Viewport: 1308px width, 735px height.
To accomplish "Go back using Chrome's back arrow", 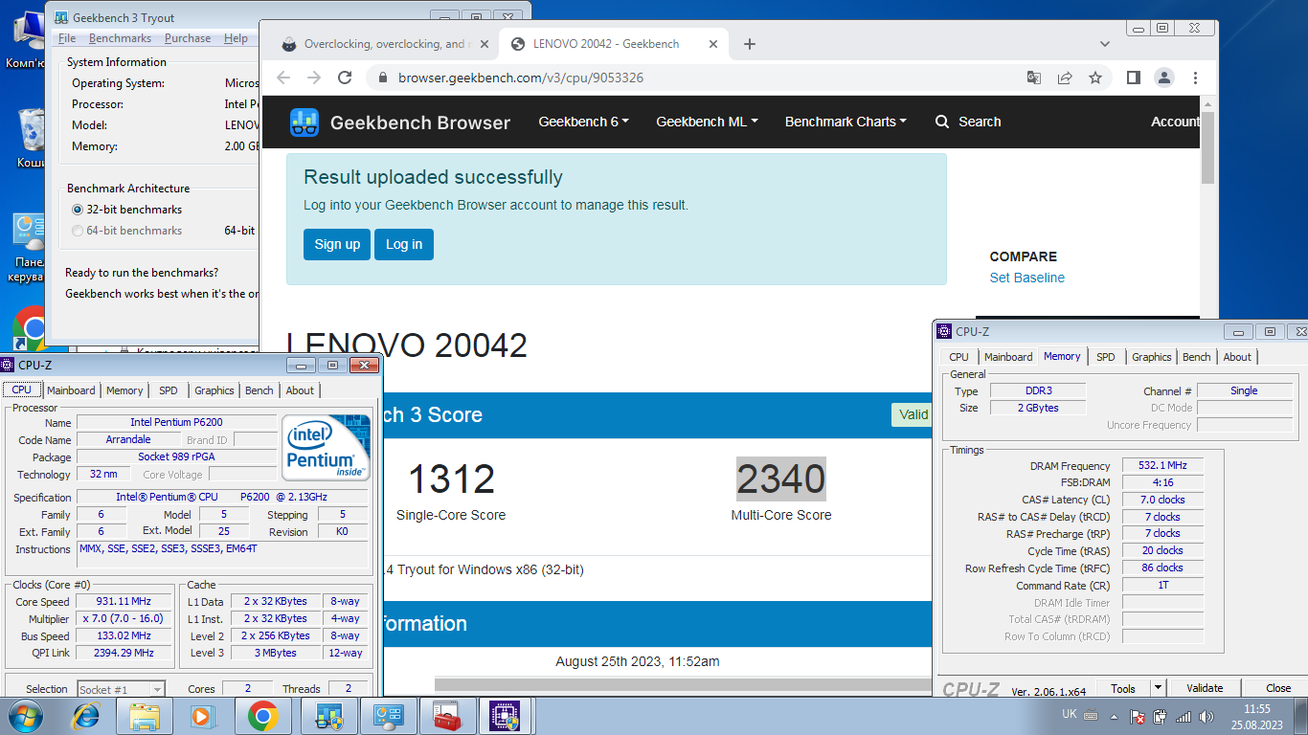I will pyautogui.click(x=282, y=78).
